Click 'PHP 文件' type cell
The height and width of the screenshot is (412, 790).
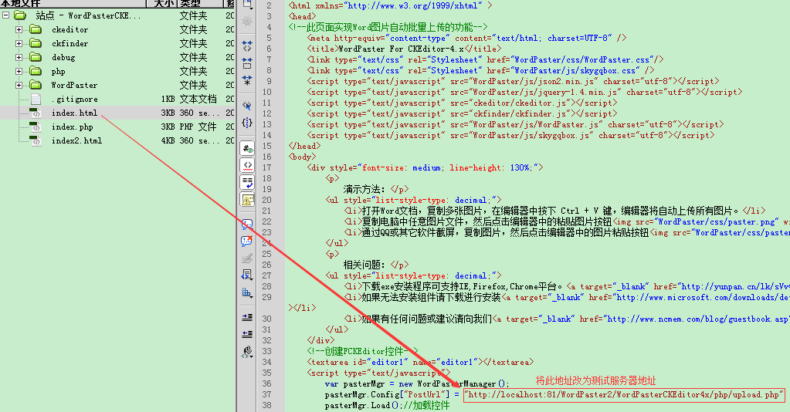click(198, 127)
